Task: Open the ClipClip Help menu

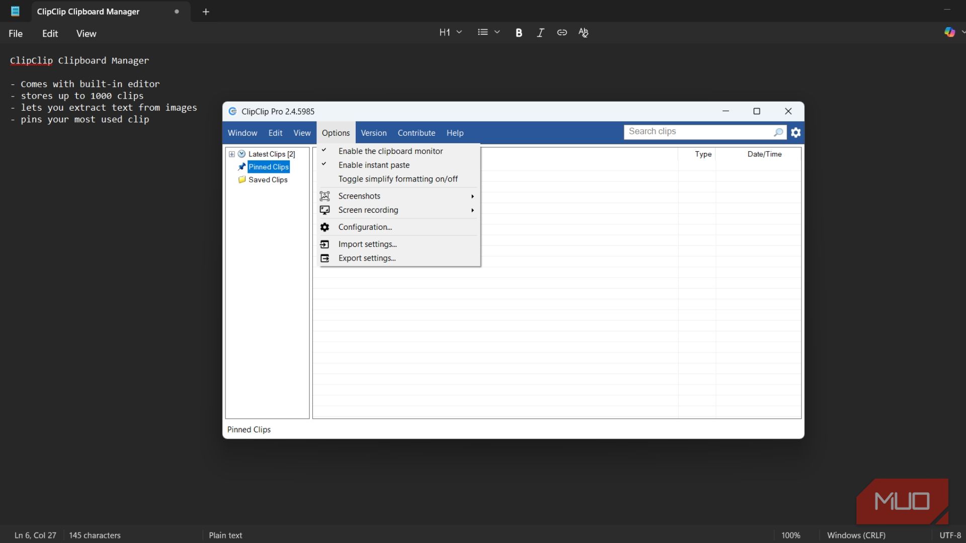Action: [455, 133]
